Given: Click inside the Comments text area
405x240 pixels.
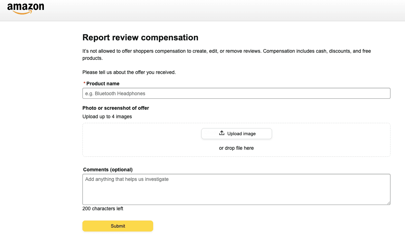Looking at the screenshot, I should pyautogui.click(x=236, y=189).
